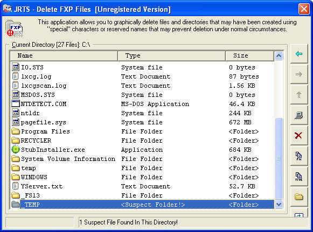This screenshot has height=232, width=313.
Task: Go up one directory with up arrow
Action: [299, 95]
